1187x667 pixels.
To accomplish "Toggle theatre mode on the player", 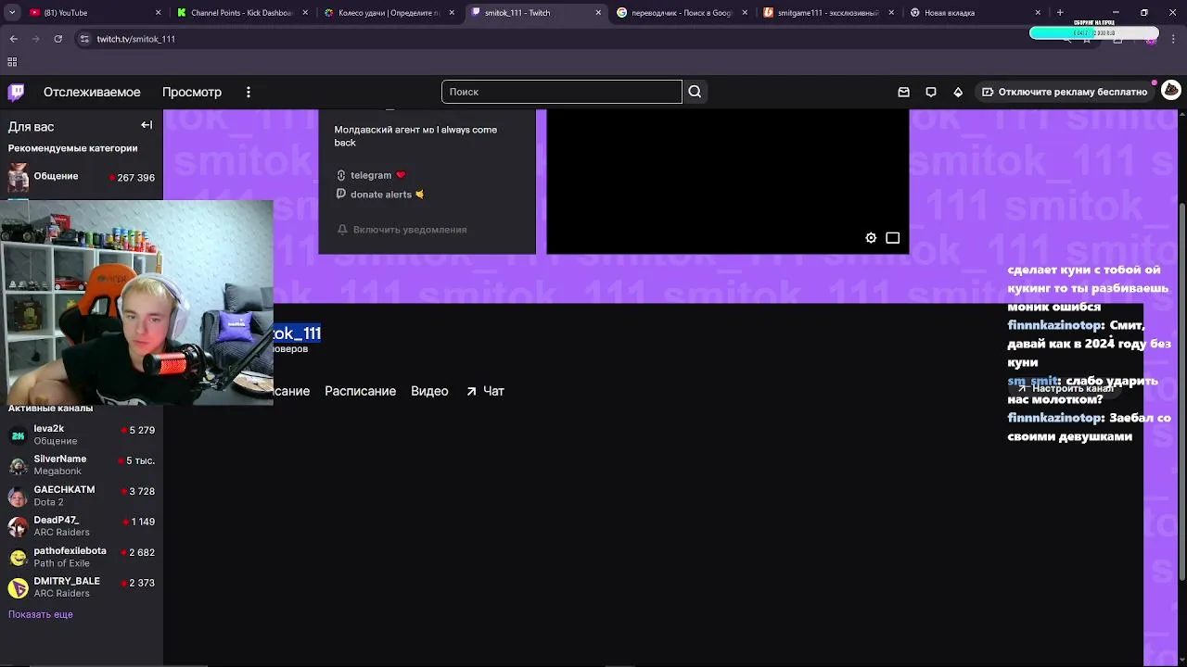I will click(x=892, y=238).
